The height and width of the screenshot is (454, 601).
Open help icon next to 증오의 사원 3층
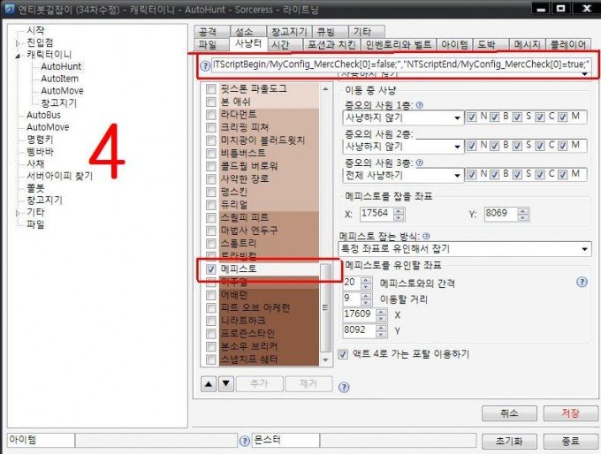[419, 163]
